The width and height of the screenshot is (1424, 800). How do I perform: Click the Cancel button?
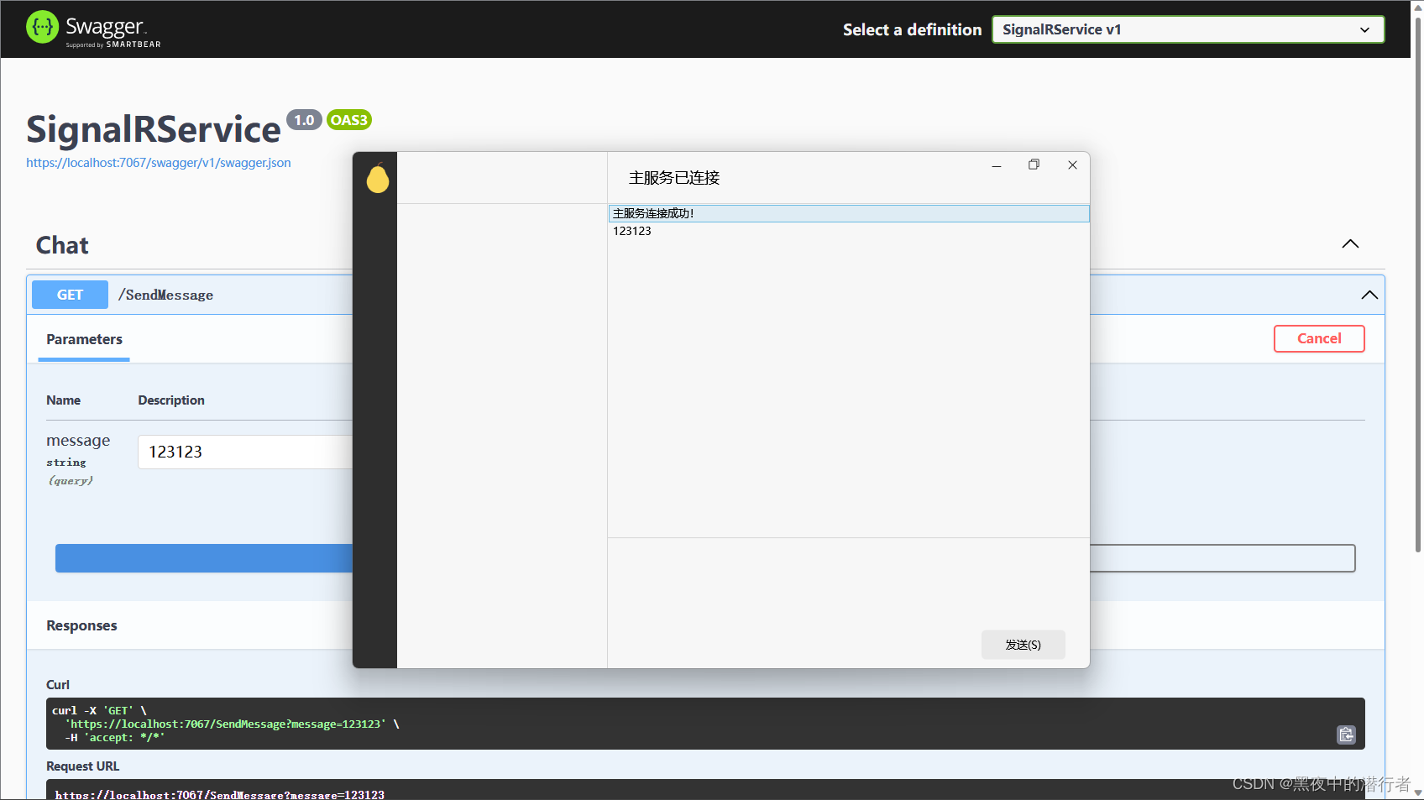pyautogui.click(x=1319, y=338)
